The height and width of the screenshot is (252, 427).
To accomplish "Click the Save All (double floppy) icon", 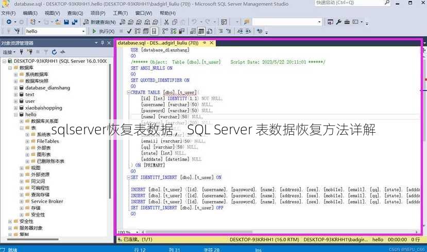I will [x=74, y=22].
